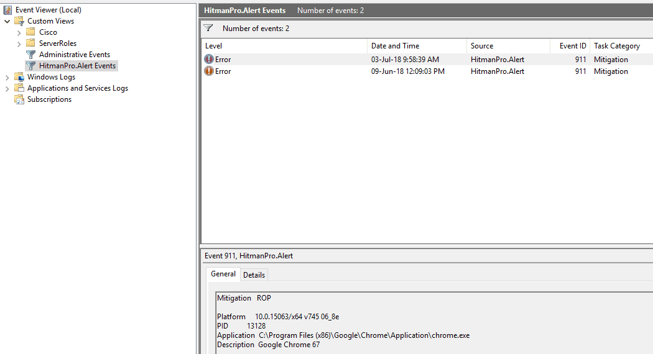Collapse the Custom Views node
This screenshot has width=653, height=354.
7,21
